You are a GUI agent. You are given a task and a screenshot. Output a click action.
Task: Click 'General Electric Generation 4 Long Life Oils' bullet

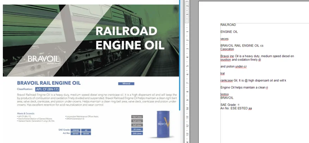[x=36, y=121]
